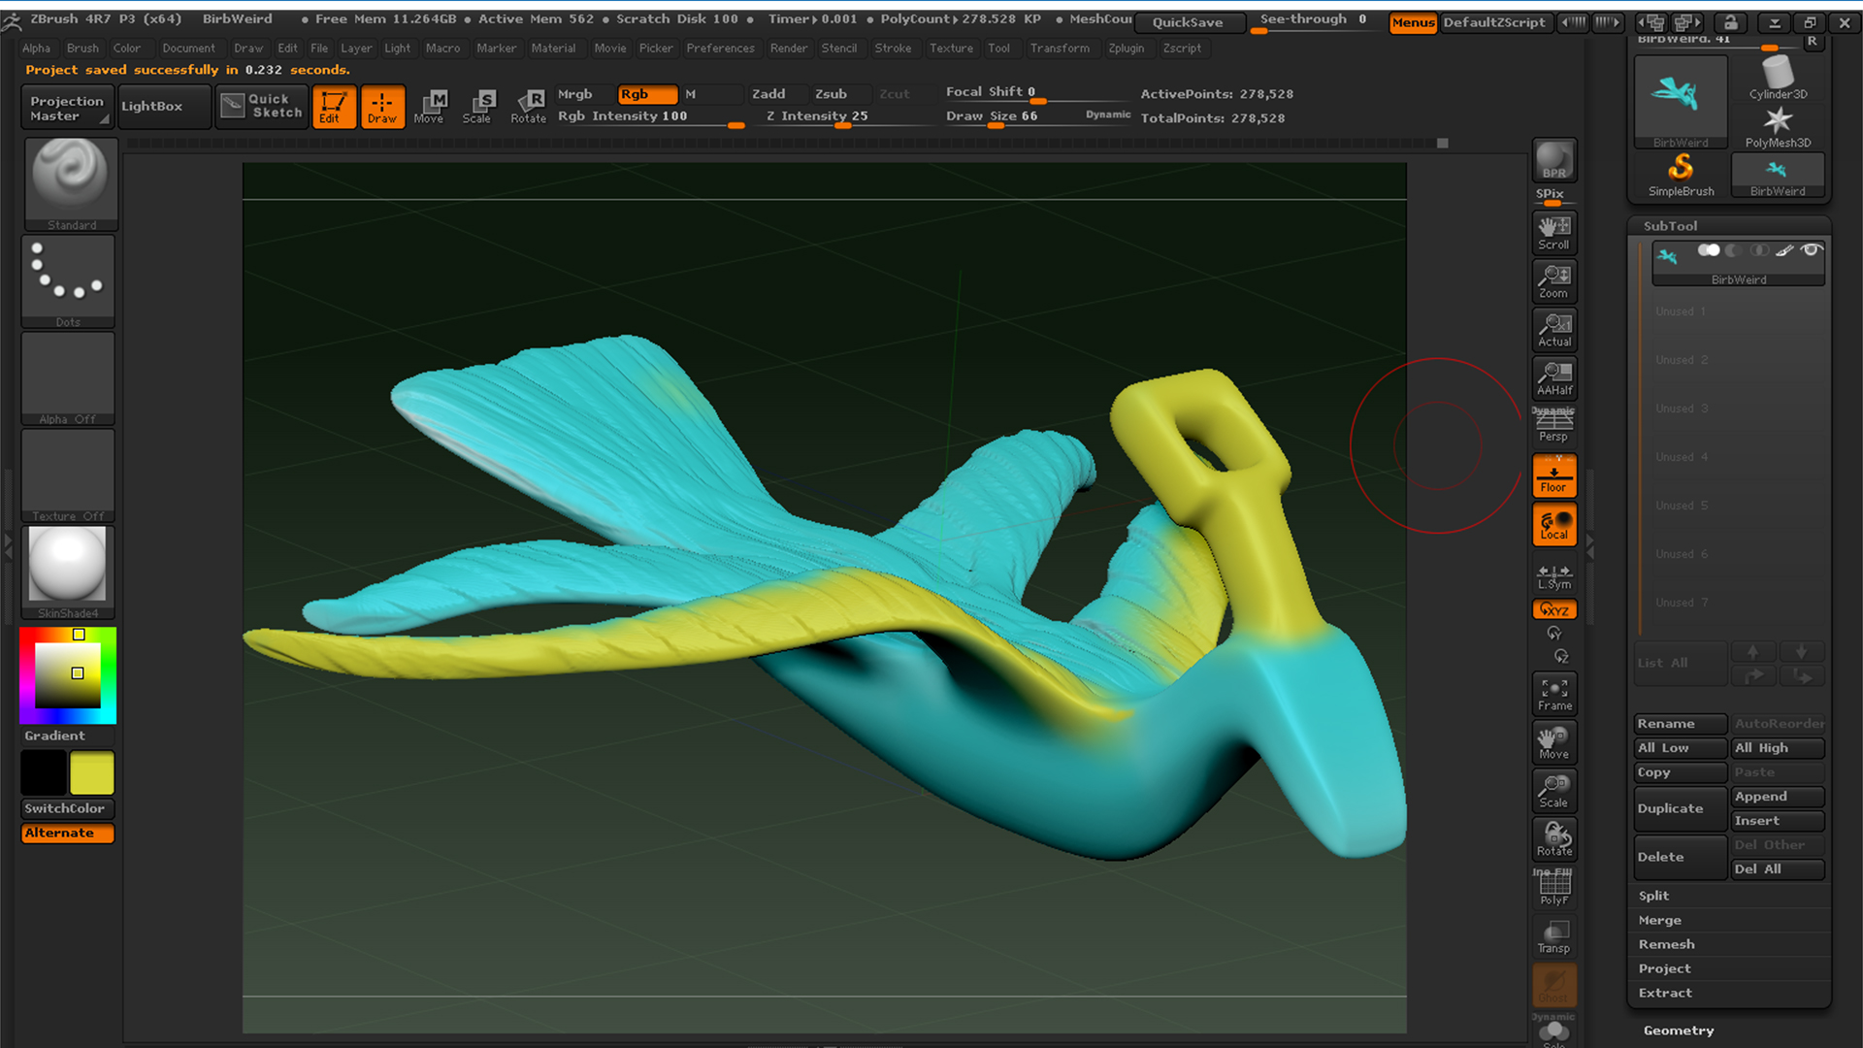
Task: Open the Preferences menu
Action: [x=720, y=48]
